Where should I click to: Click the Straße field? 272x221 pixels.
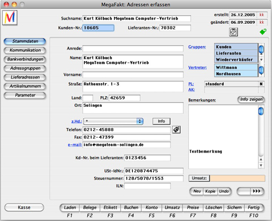133,86
